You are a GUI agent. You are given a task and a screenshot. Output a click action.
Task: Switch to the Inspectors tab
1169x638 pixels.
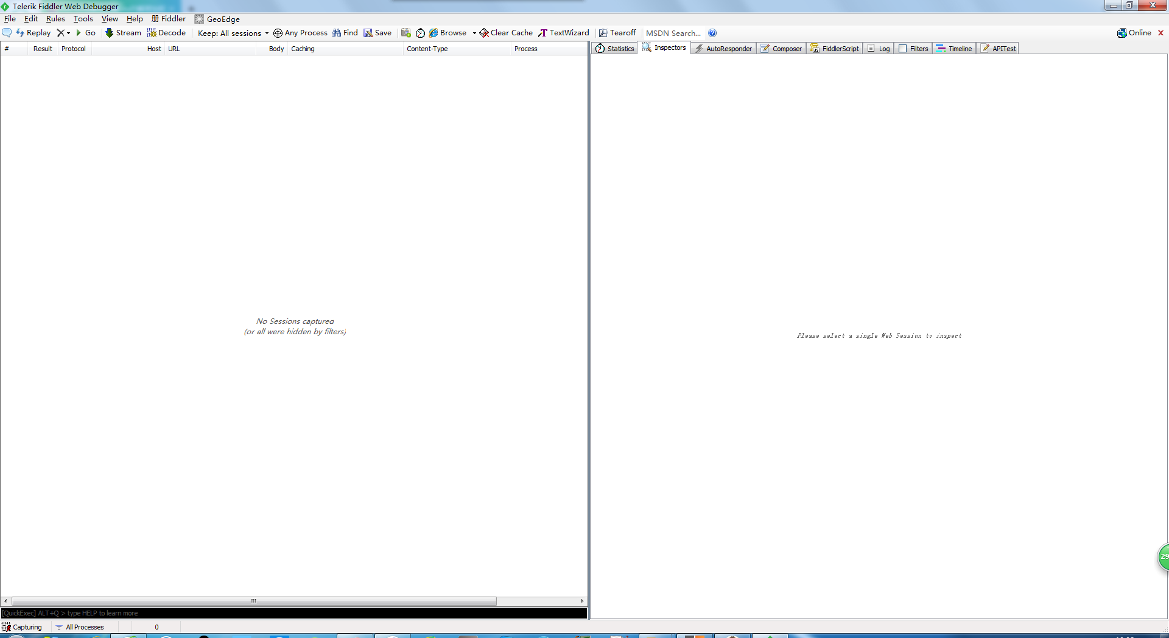[x=664, y=47]
